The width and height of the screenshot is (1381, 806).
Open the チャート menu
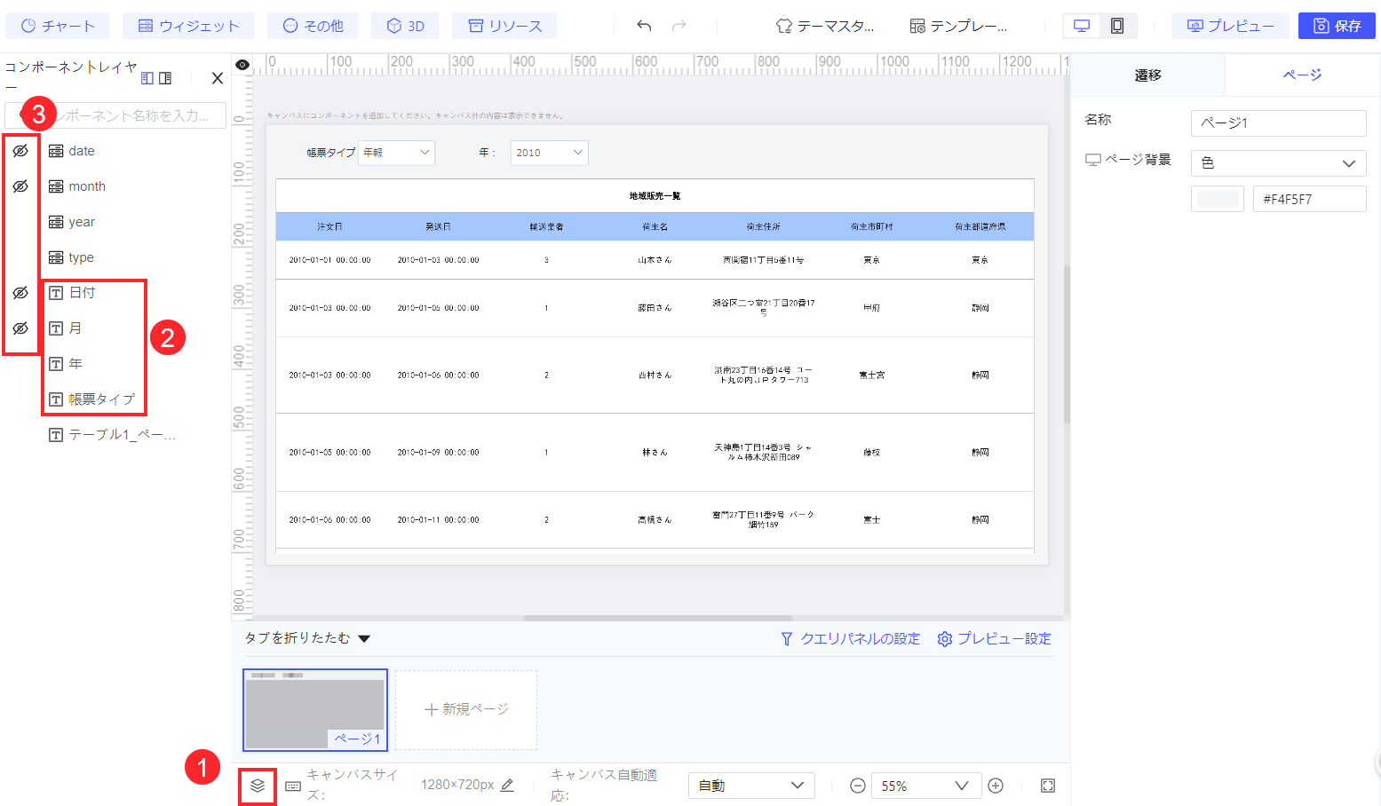[x=58, y=26]
